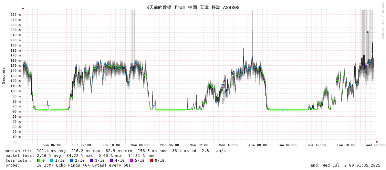Click the 'Sun 12:00' x-axis label
Screen dimensions: 386x170
click(x=82, y=145)
